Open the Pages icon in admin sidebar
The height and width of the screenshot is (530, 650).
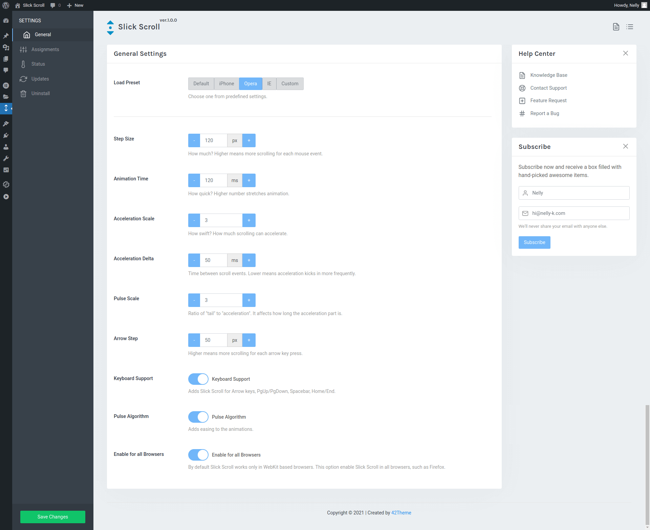tap(6, 59)
